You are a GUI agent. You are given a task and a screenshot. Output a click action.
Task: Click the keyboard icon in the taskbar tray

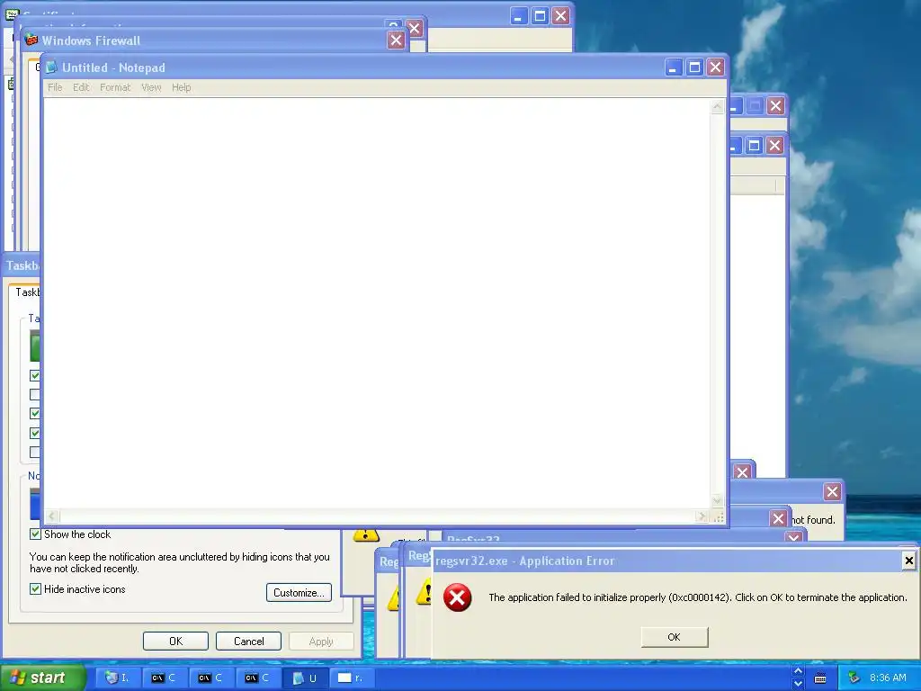pyautogui.click(x=820, y=678)
